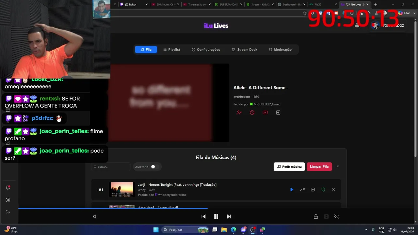Open the Moderação tab
The height and width of the screenshot is (235, 418).
280,50
